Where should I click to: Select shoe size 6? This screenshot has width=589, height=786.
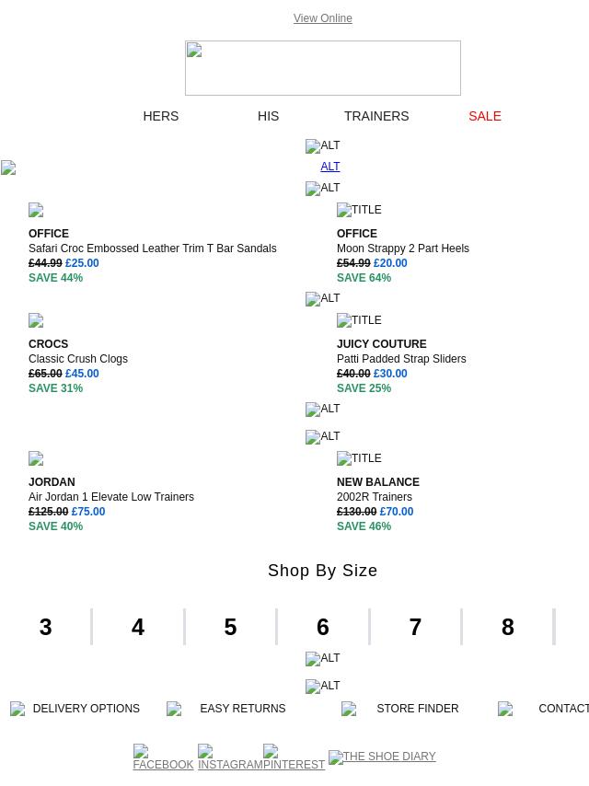coord(323,627)
